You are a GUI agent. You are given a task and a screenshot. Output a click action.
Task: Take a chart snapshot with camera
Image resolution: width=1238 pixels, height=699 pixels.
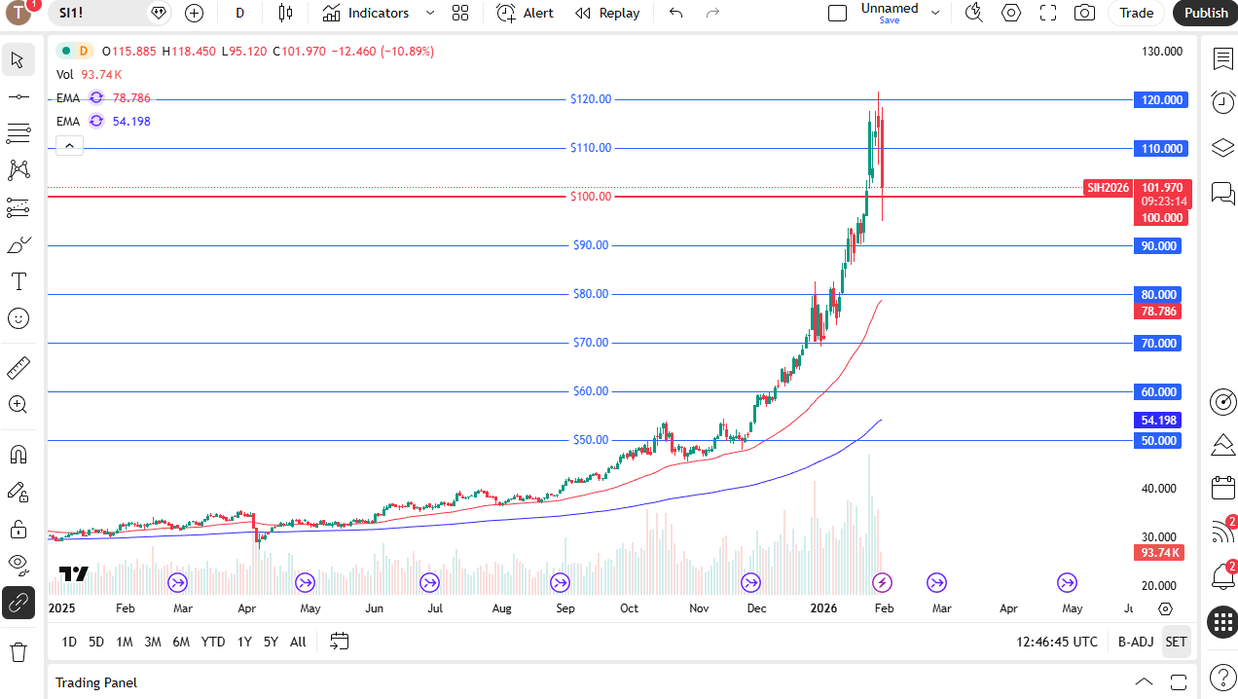click(x=1084, y=13)
